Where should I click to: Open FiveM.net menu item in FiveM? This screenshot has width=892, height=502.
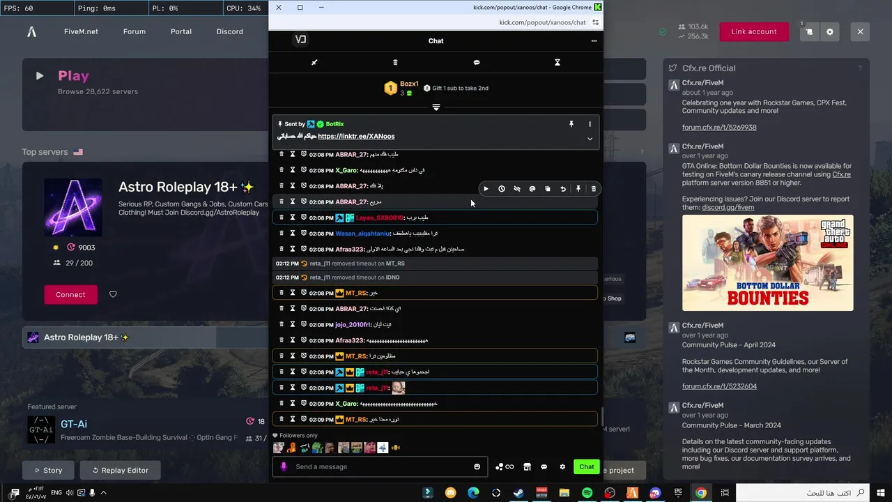(x=81, y=31)
